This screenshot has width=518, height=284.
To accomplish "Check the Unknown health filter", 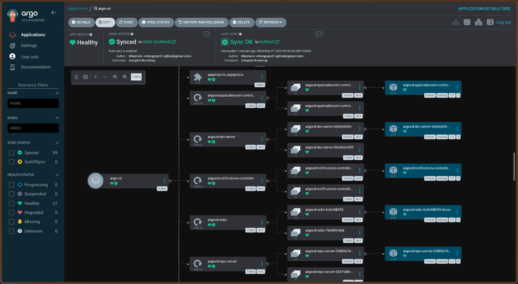I will 11,231.
